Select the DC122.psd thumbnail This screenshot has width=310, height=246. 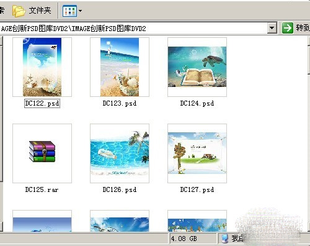[x=42, y=67]
